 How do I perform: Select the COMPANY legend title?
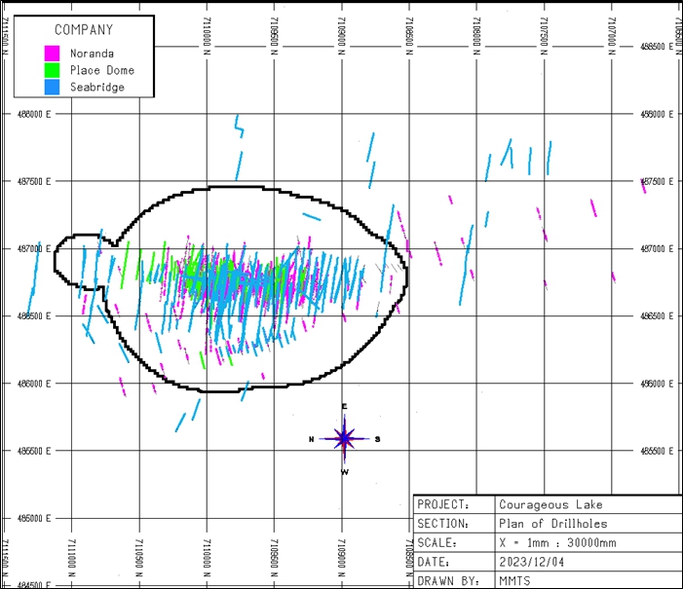(x=83, y=30)
